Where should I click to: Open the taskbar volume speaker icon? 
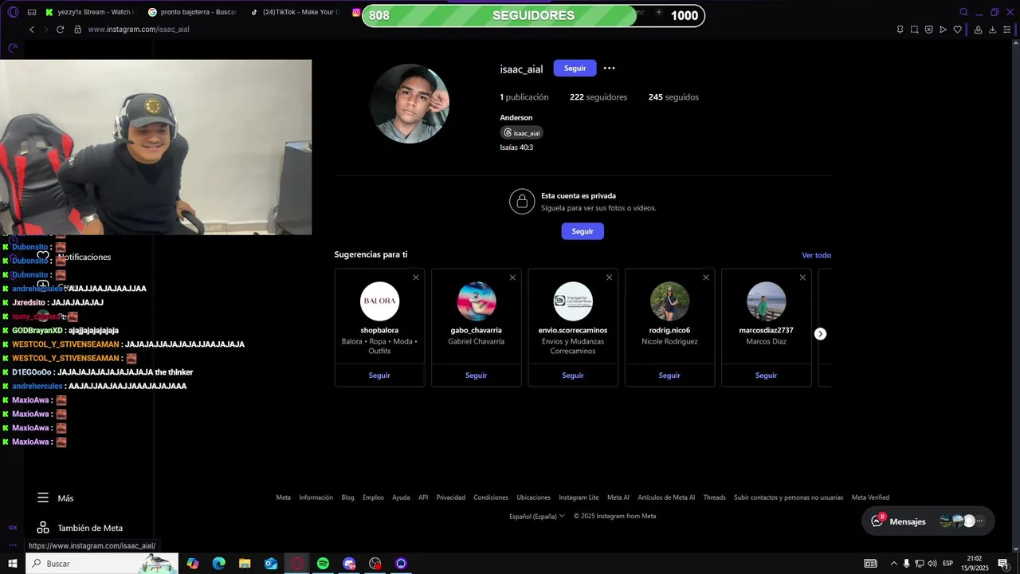point(932,564)
